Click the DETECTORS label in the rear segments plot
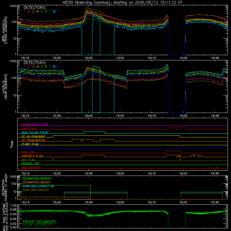 [x=35, y=63]
